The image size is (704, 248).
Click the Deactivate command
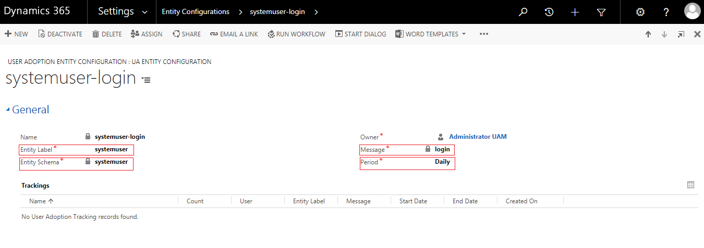click(x=60, y=34)
